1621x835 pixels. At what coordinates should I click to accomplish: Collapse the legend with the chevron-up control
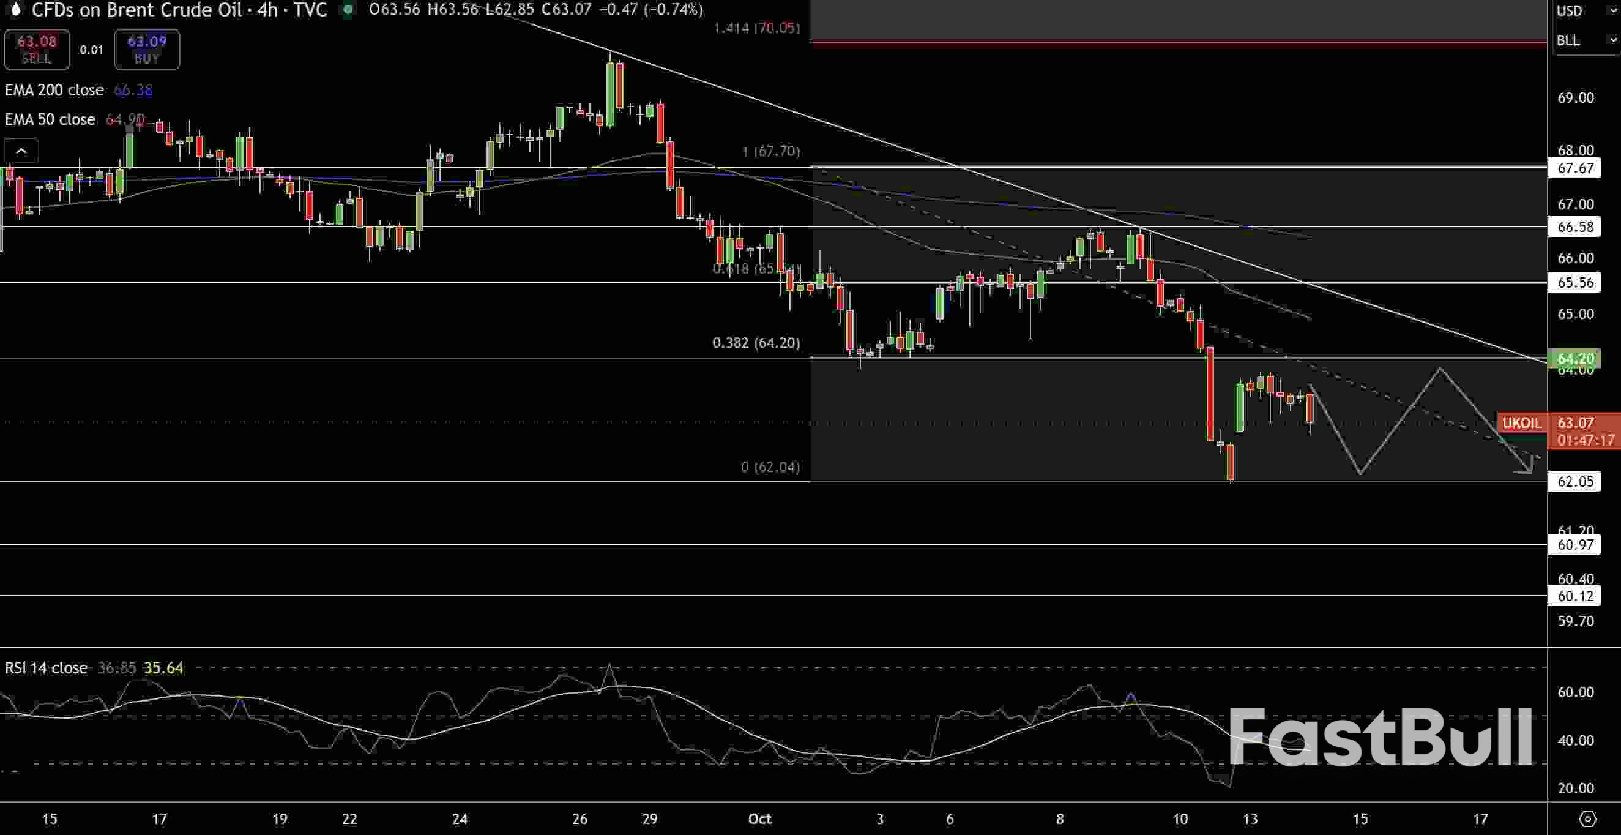[x=21, y=151]
